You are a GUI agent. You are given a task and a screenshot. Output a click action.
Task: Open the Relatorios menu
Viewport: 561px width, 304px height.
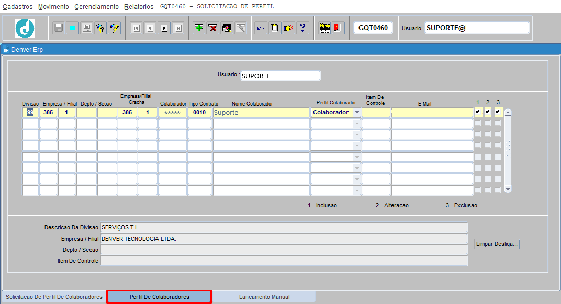tap(139, 7)
